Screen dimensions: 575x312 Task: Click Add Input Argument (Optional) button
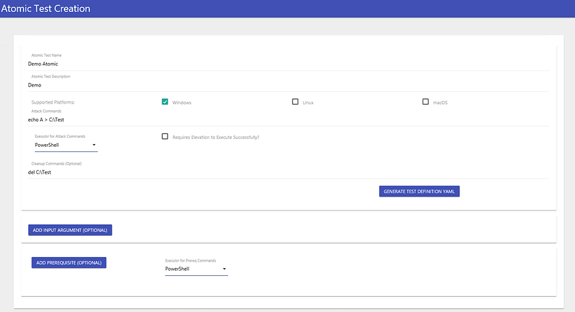70,230
